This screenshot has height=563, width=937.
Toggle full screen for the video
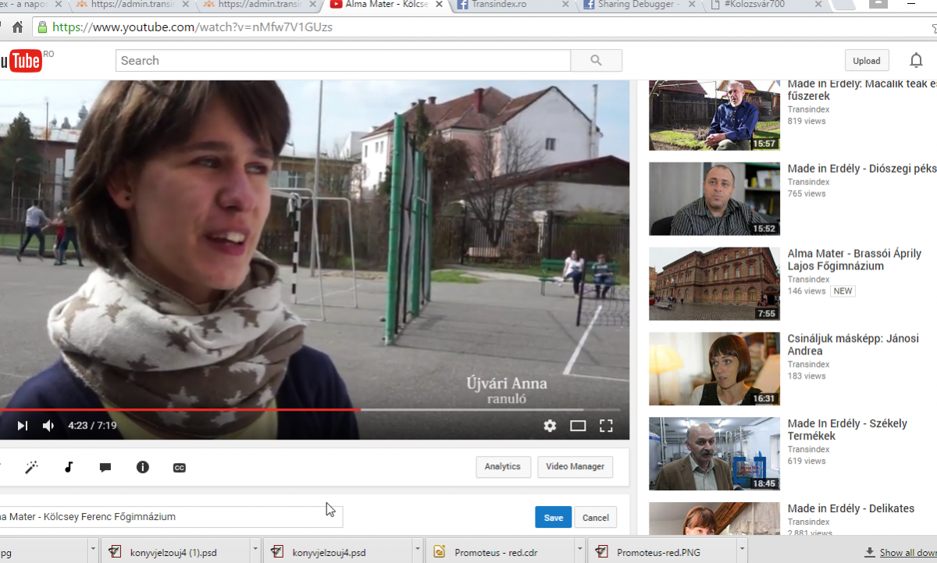pyautogui.click(x=606, y=426)
